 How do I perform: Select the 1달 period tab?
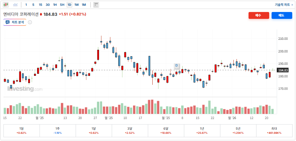[x=94, y=131]
